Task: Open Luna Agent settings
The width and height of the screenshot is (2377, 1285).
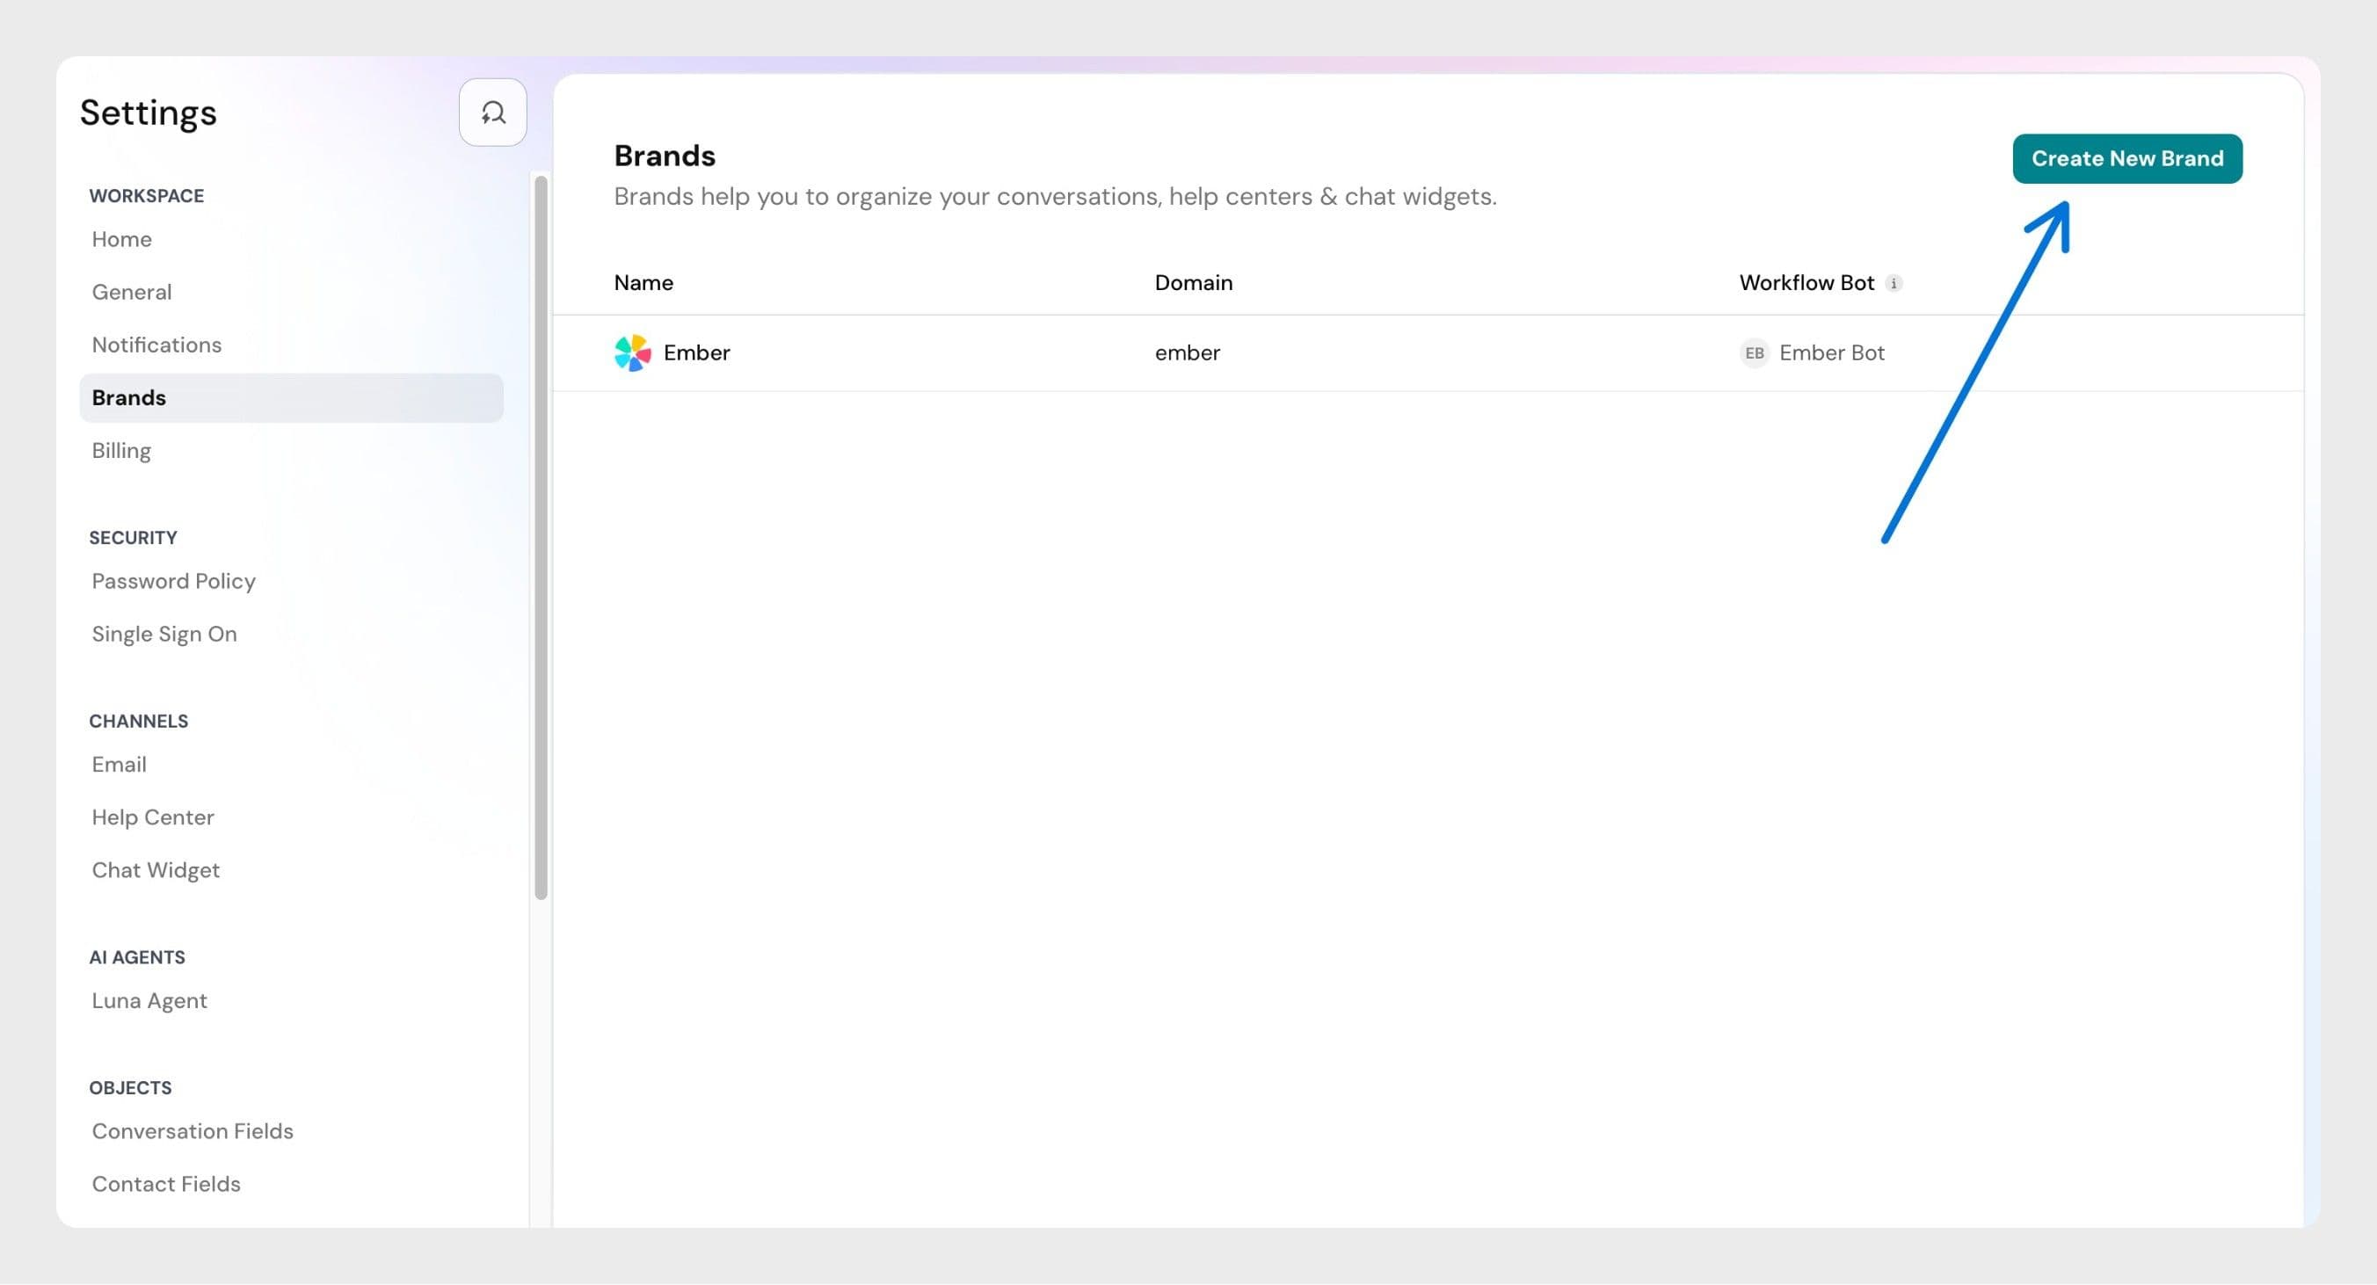Action: coord(149,1000)
